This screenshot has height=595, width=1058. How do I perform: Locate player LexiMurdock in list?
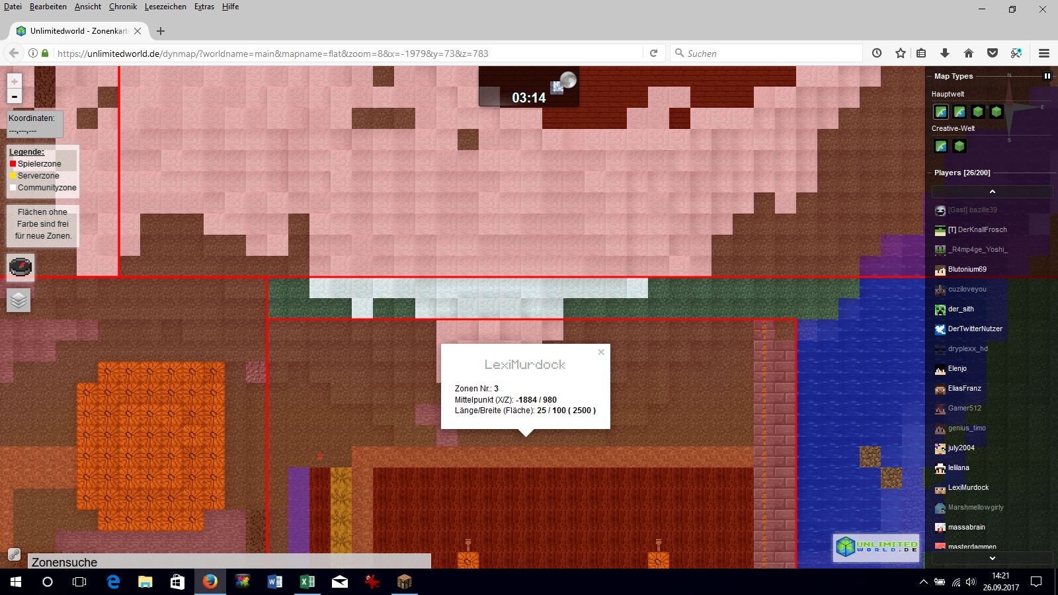coord(968,487)
